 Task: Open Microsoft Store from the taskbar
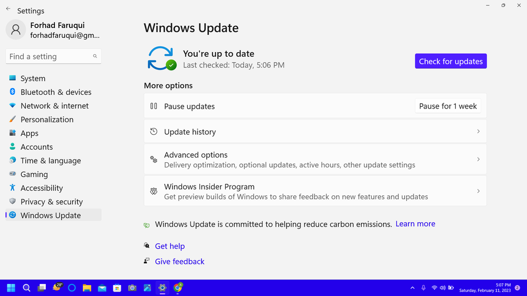click(117, 288)
